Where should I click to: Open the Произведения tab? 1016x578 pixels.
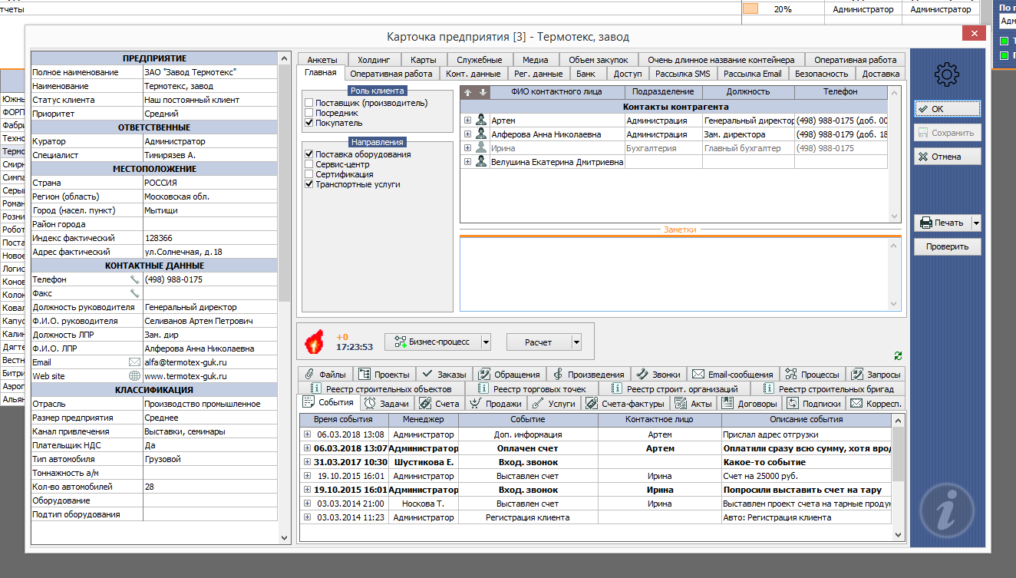589,375
